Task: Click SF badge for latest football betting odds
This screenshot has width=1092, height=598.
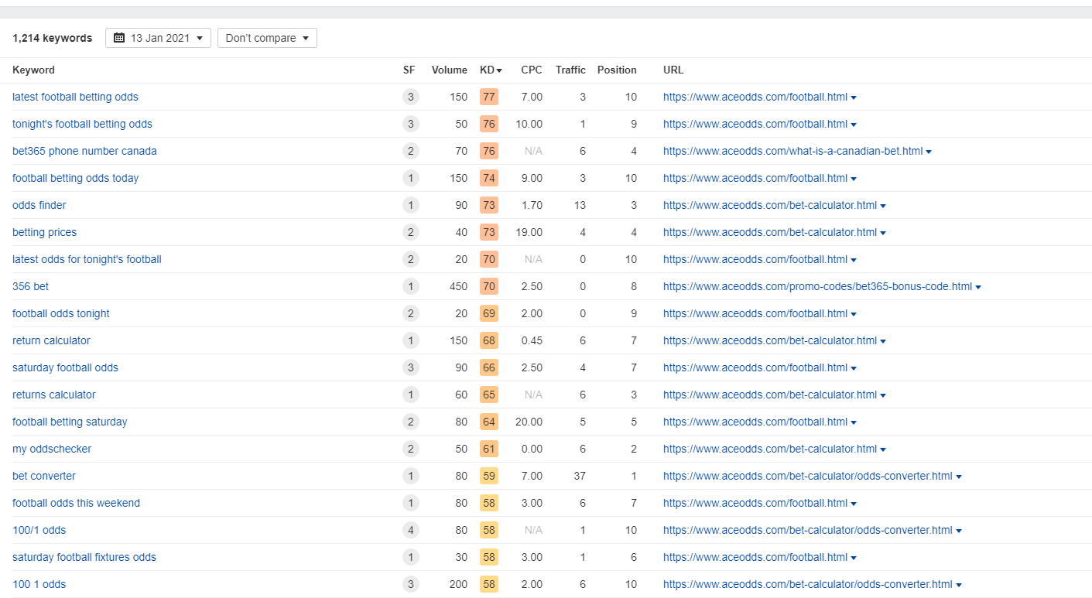Action: click(x=410, y=97)
